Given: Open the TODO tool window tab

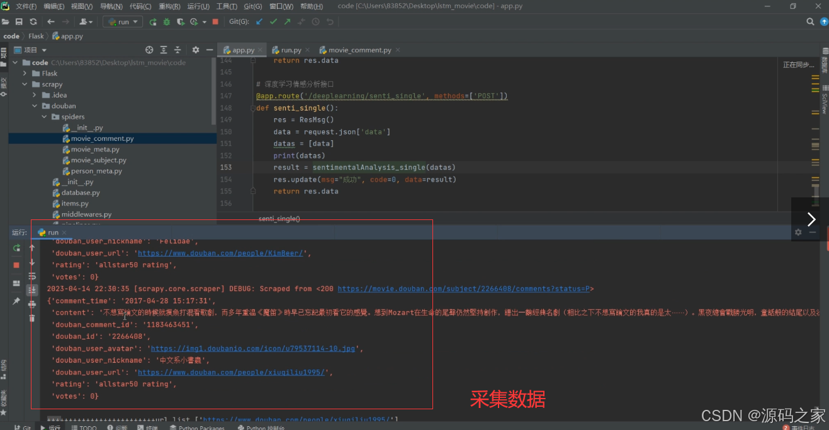Looking at the screenshot, I should click(84, 427).
